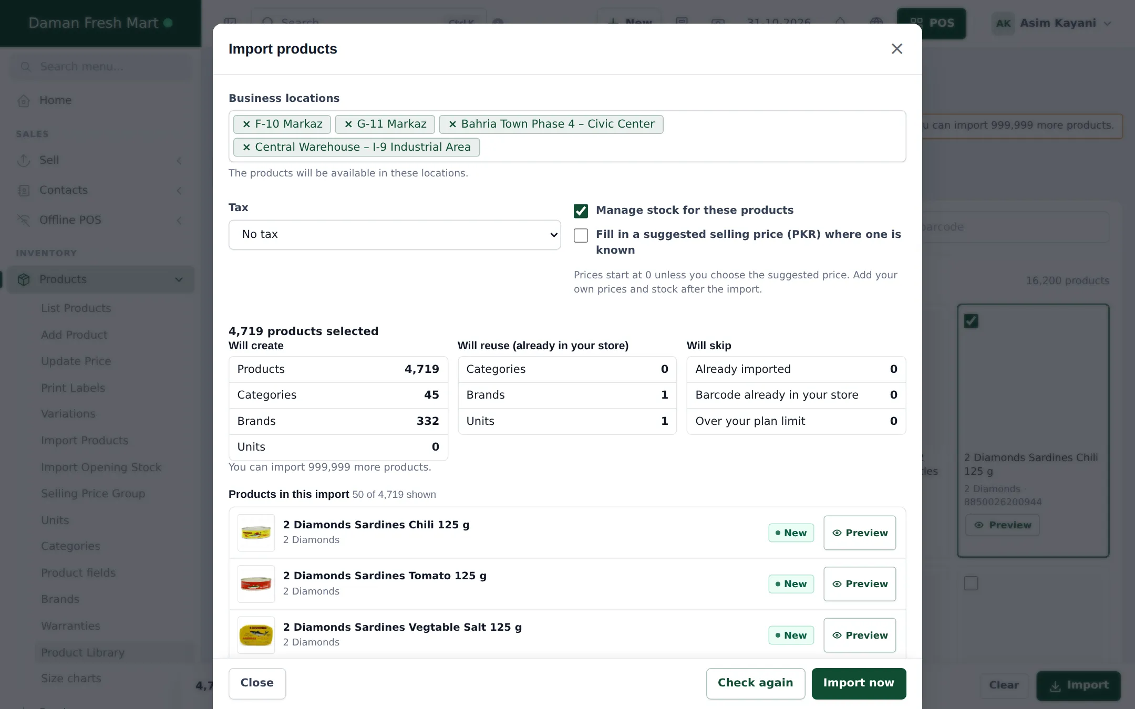Viewport: 1135px width, 709px height.
Task: Click the Close button in dialog footer
Action: coord(257,683)
